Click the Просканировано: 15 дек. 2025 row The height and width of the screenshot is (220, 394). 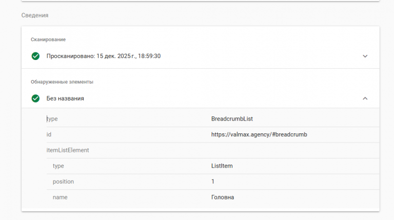(104, 56)
